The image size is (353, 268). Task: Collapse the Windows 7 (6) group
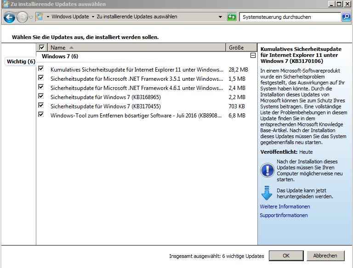coord(253,56)
